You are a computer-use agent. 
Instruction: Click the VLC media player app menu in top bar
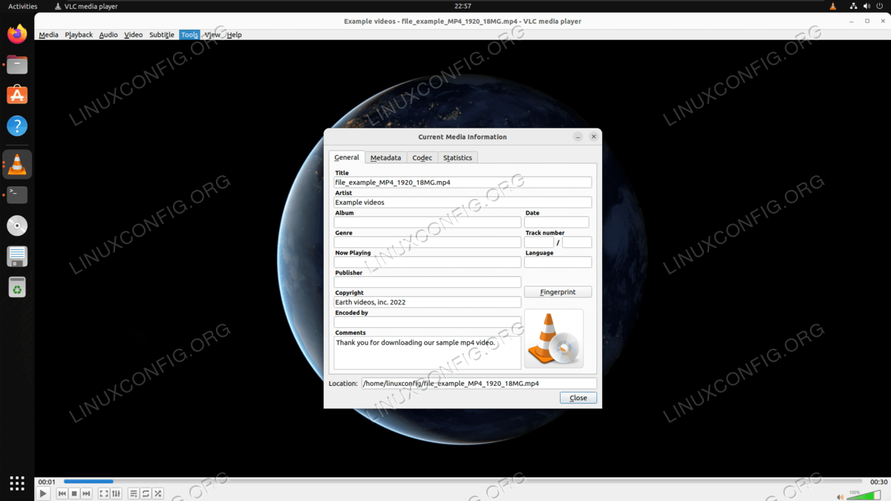click(x=86, y=6)
